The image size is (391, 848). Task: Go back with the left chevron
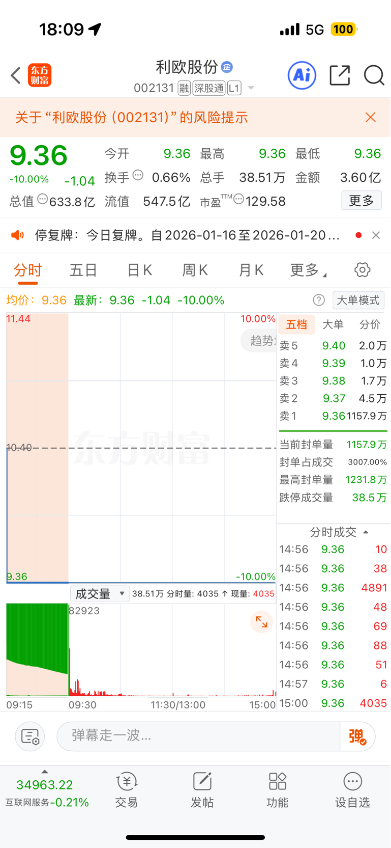click(x=16, y=75)
